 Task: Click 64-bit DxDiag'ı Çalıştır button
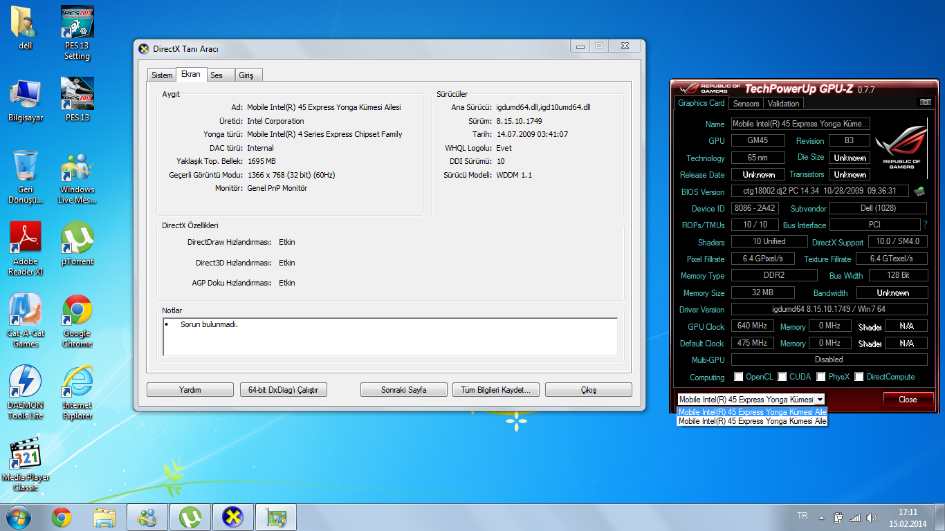coord(284,390)
